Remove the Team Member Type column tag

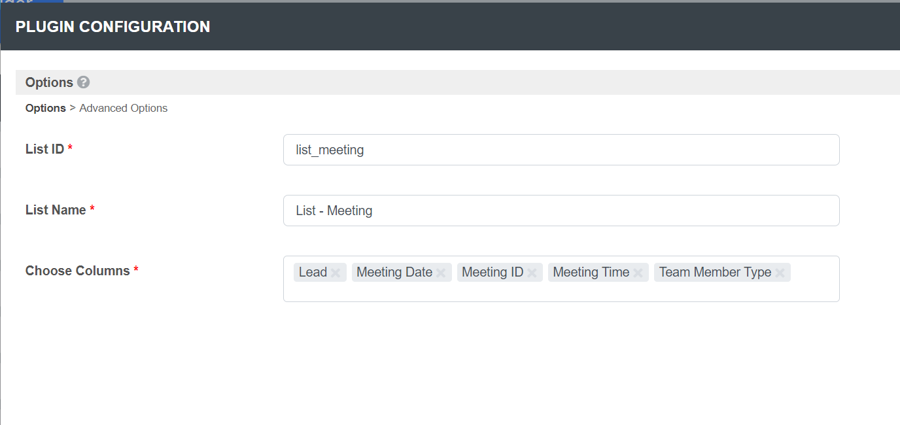point(780,273)
